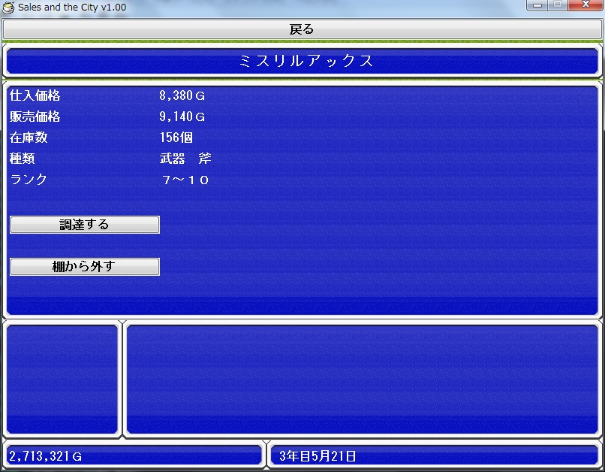Image resolution: width=605 pixels, height=472 pixels.
Task: Click the window title Sales and the City v1.00
Action: (x=72, y=8)
